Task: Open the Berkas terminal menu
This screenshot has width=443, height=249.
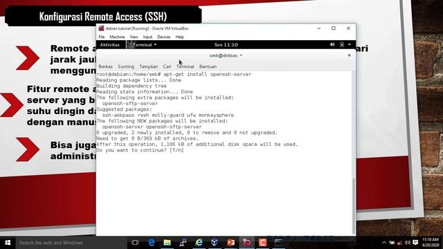Action: pos(105,66)
